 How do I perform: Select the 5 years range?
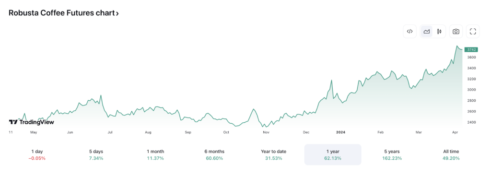(x=392, y=155)
